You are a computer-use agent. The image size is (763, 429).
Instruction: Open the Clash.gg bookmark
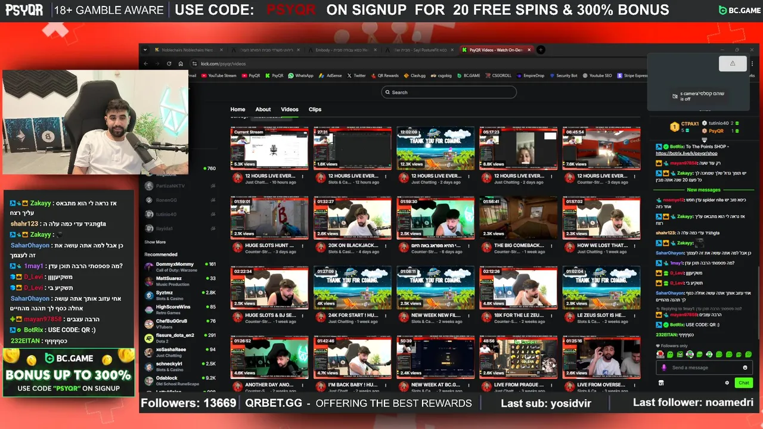coord(414,76)
